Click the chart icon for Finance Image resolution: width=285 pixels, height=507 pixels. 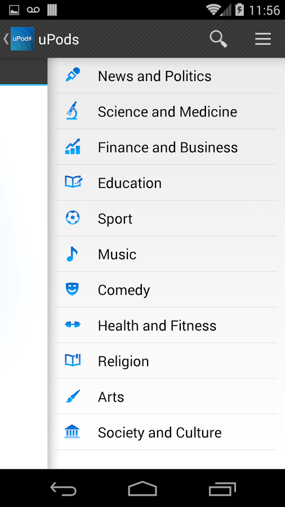click(73, 146)
